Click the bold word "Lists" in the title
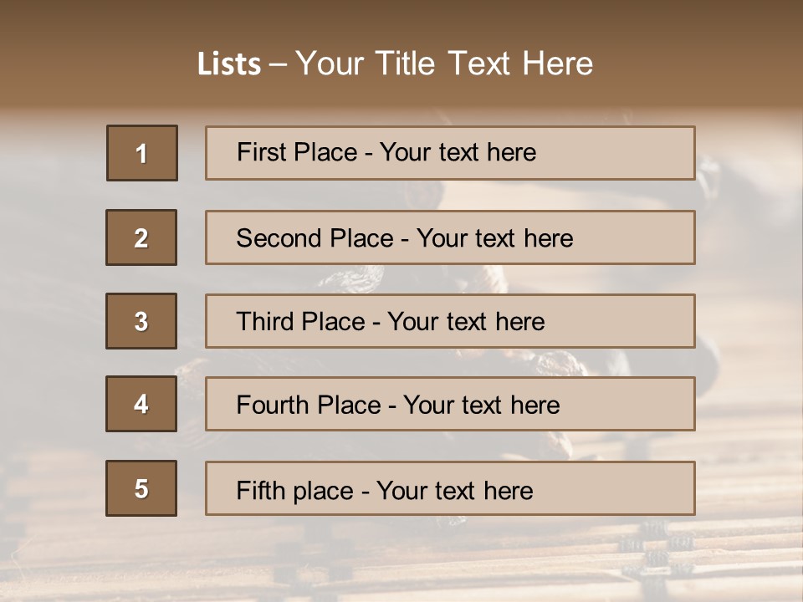The height and width of the screenshot is (602, 803). click(x=229, y=64)
